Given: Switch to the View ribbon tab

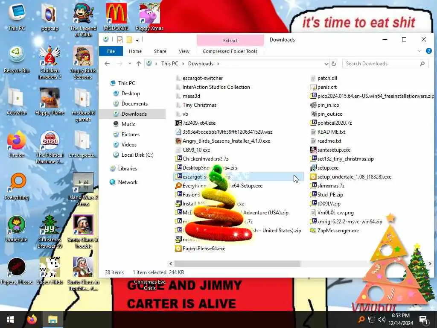Looking at the screenshot, I should (184, 51).
